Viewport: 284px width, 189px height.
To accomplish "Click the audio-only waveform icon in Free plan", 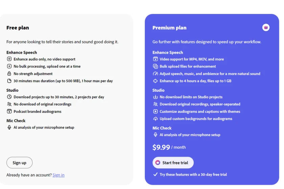I will point(9,59).
